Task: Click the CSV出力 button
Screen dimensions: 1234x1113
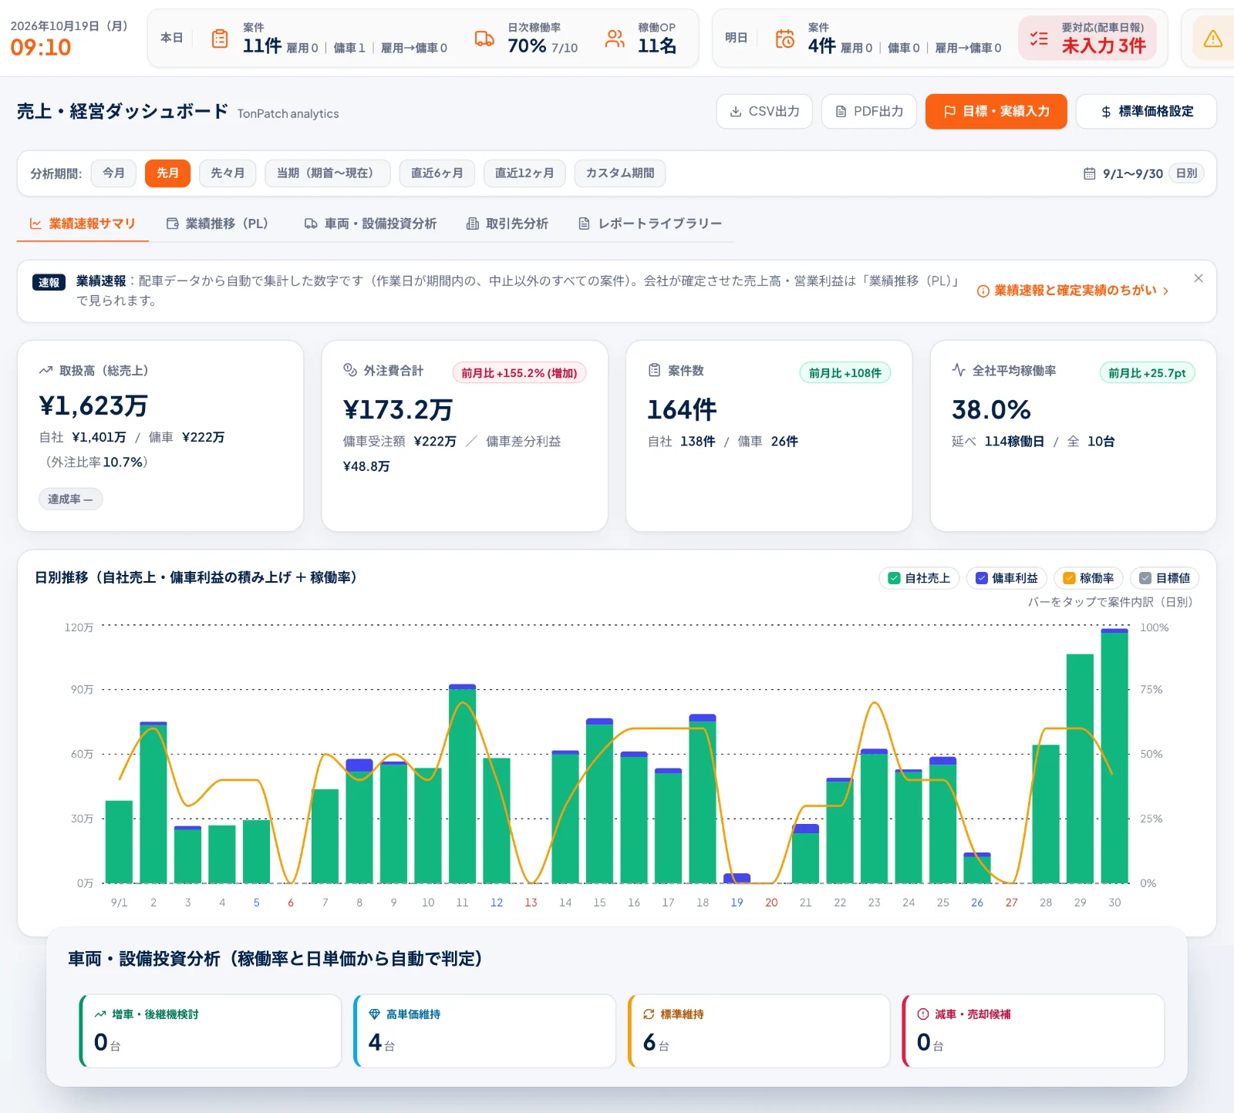Action: [764, 112]
